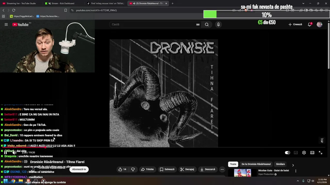Open File Explorer from taskbar
This screenshot has height=185, width=330.
pyautogui.click(x=21, y=181)
